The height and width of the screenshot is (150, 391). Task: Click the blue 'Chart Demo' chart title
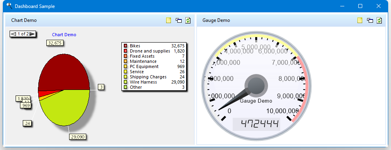click(x=64, y=35)
